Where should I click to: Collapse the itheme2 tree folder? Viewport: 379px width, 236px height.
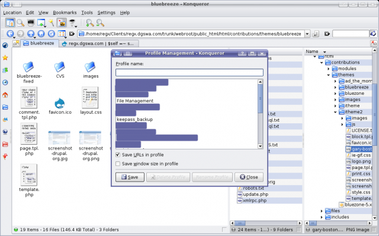coord(335,112)
